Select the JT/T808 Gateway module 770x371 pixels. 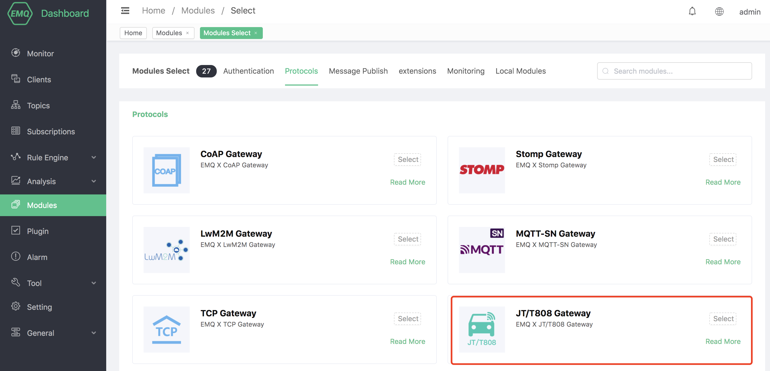click(x=723, y=319)
